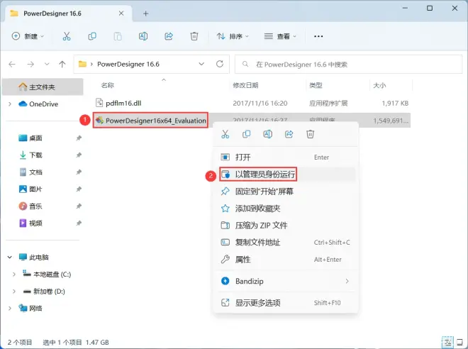Open recent locations chevron near navigation arrows
The height and width of the screenshot is (349, 468).
[x=47, y=64]
